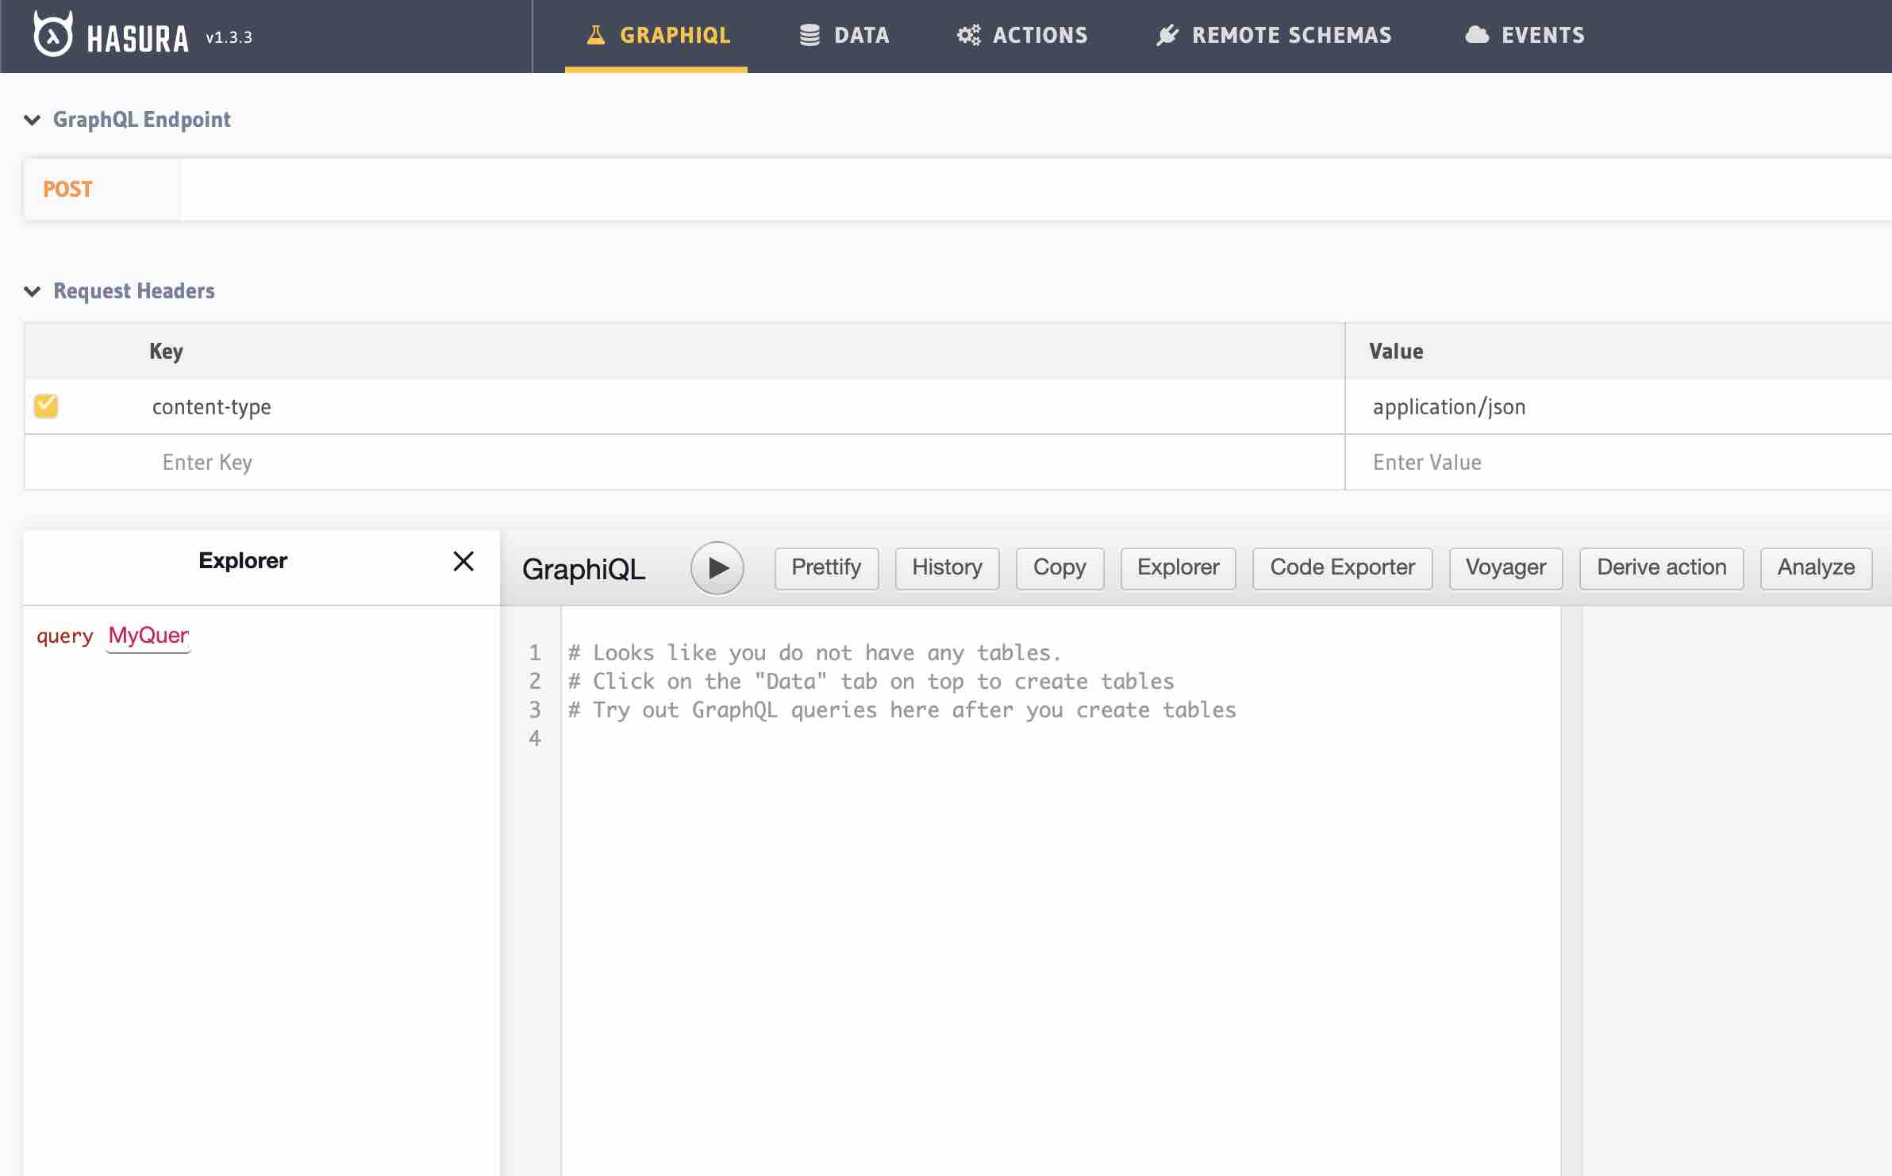Click the Derive action button
Image resolution: width=1892 pixels, height=1176 pixels.
click(x=1661, y=568)
